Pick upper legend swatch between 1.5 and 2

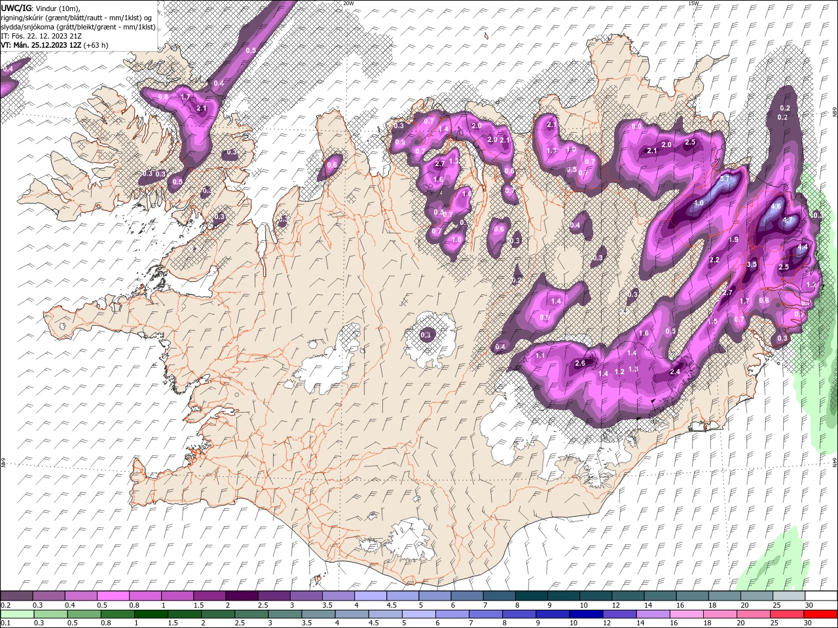209,596
